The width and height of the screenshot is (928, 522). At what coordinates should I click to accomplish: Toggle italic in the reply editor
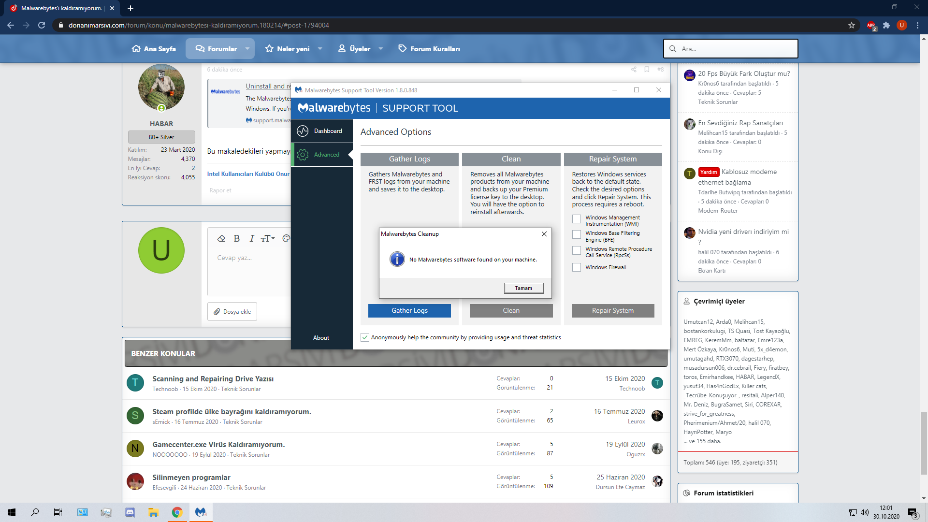tap(252, 238)
